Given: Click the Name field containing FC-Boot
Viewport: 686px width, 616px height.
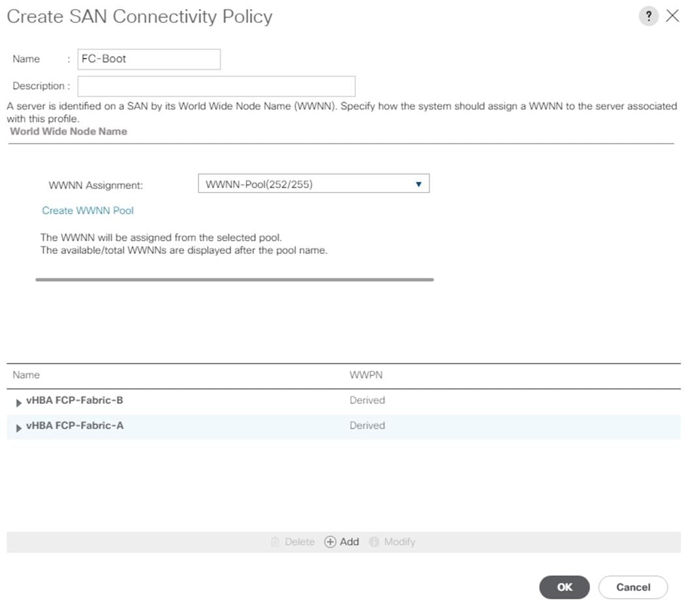Looking at the screenshot, I should coord(149,59).
